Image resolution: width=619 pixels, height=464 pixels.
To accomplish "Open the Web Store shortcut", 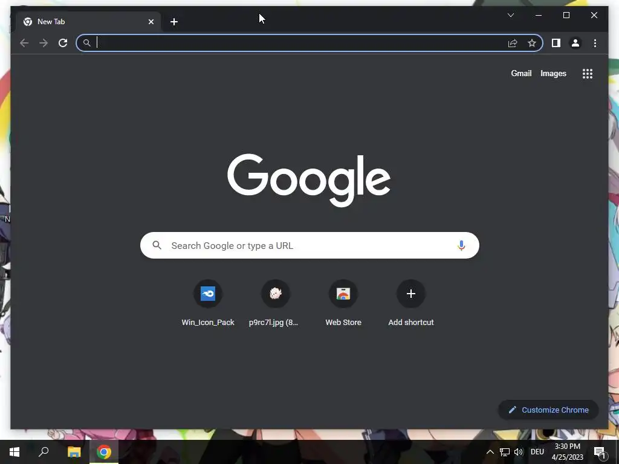I will click(x=343, y=303).
